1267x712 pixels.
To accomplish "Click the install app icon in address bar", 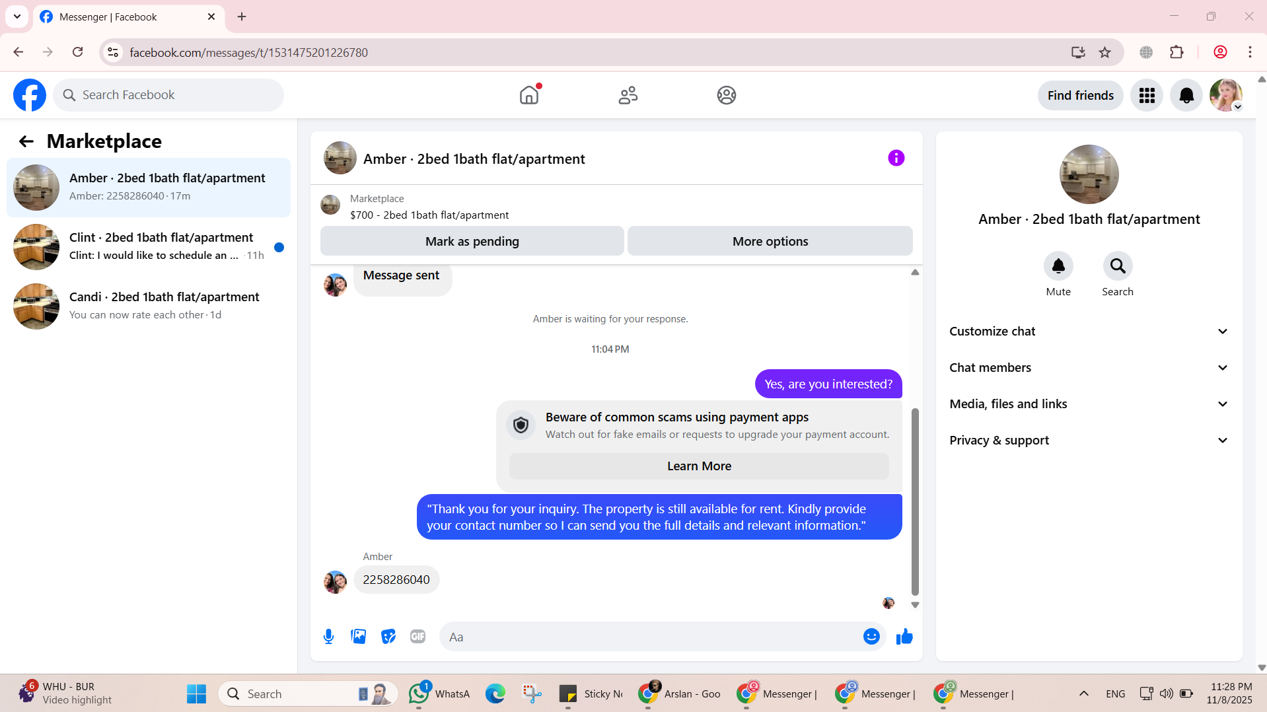I will (1078, 52).
